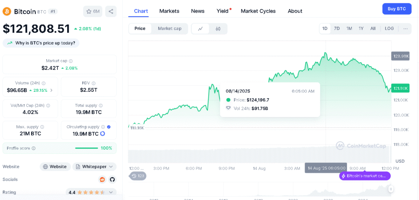This screenshot has height=200, width=419.
Task: Open the Yield tab
Action: pos(223,11)
